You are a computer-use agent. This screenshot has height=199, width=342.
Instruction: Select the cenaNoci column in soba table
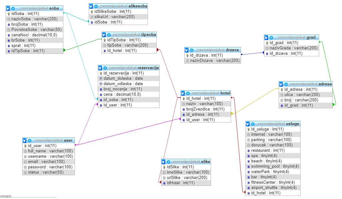(34, 35)
